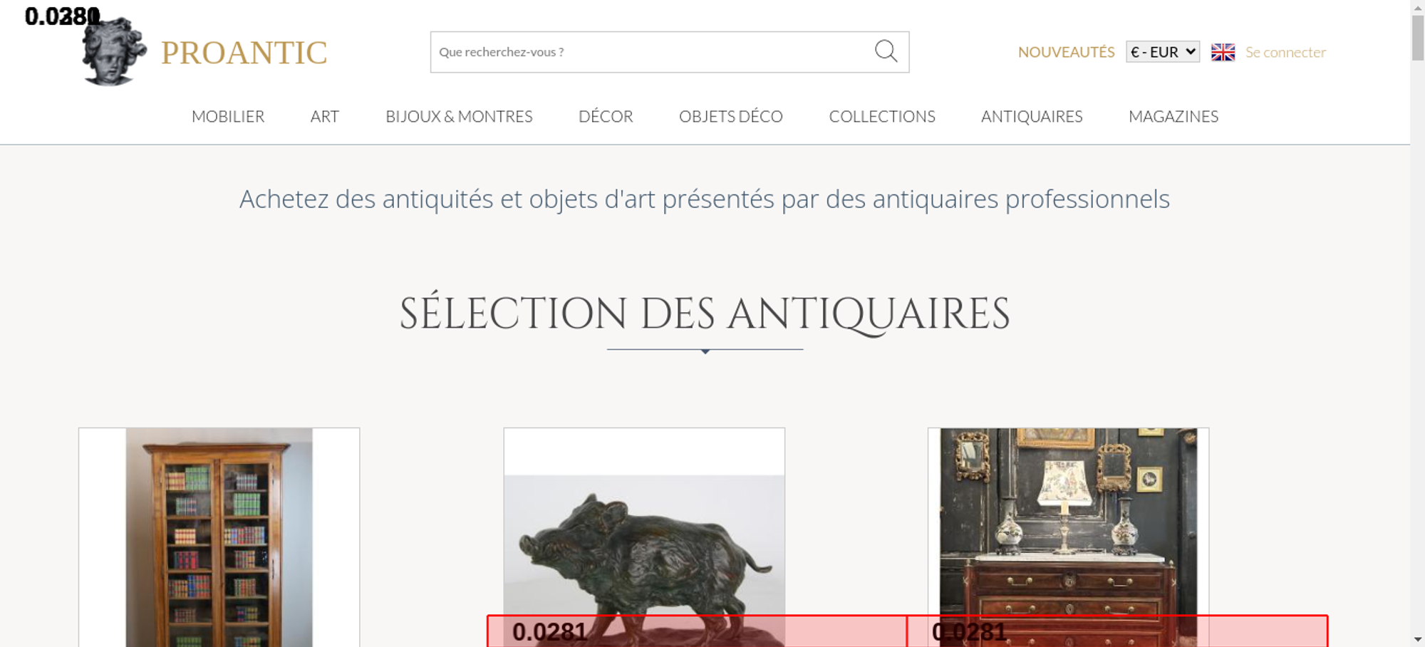This screenshot has height=647, width=1425.
Task: Click the page vertical scrollbar down arrow
Action: [x=1417, y=639]
